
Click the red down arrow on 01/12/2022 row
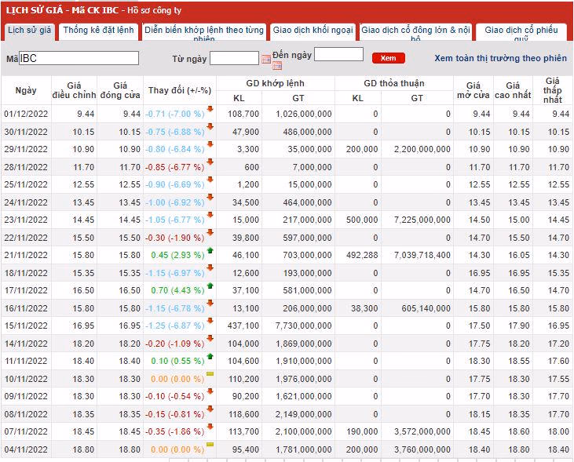point(210,109)
